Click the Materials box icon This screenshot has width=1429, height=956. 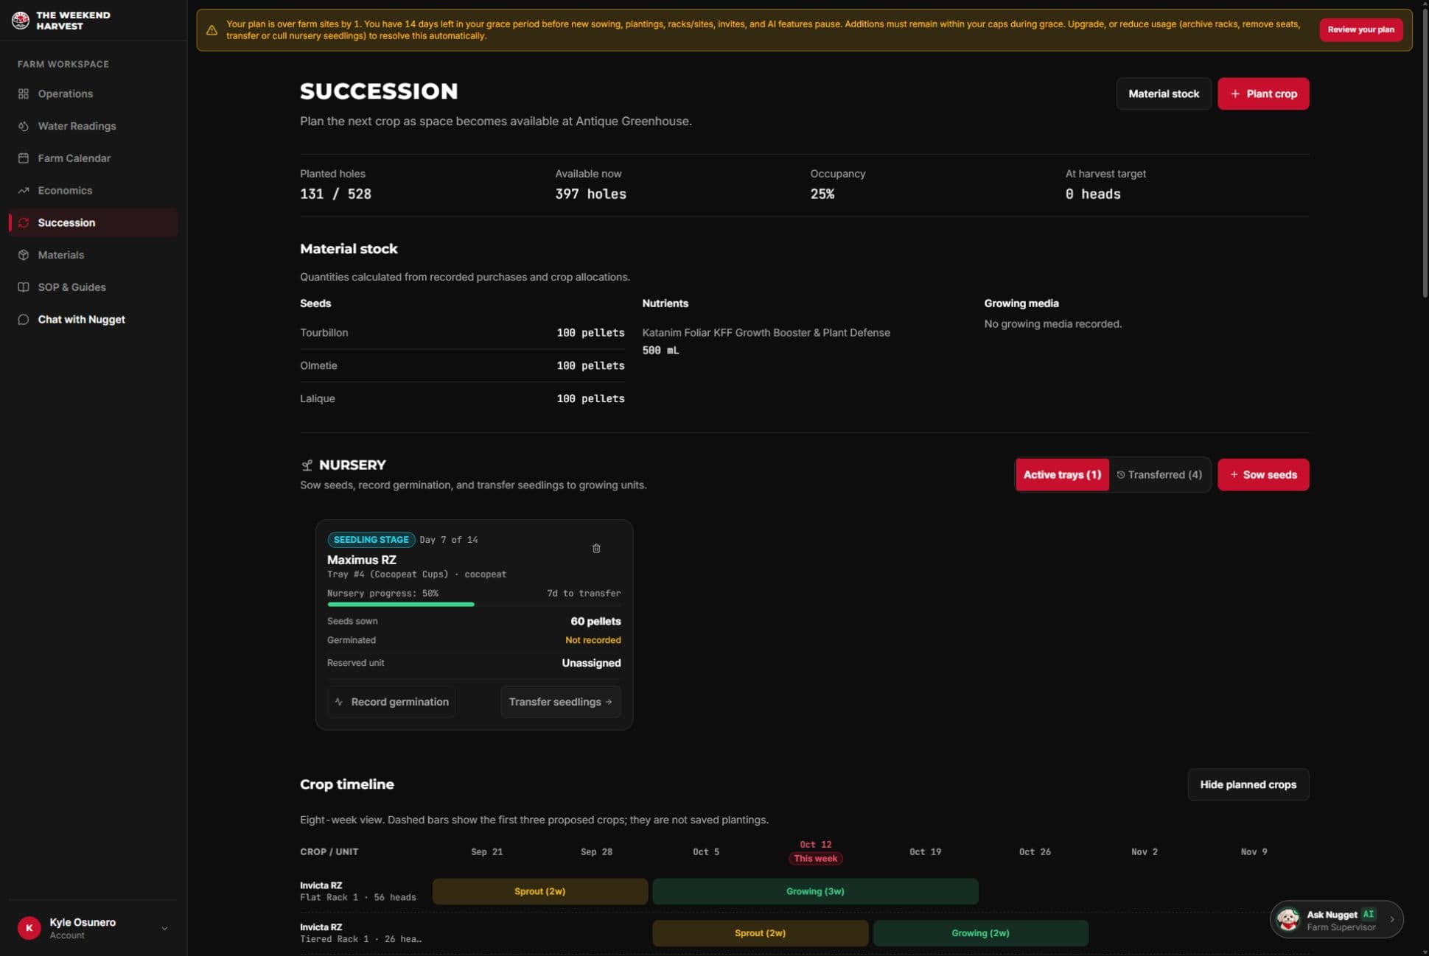(x=24, y=255)
